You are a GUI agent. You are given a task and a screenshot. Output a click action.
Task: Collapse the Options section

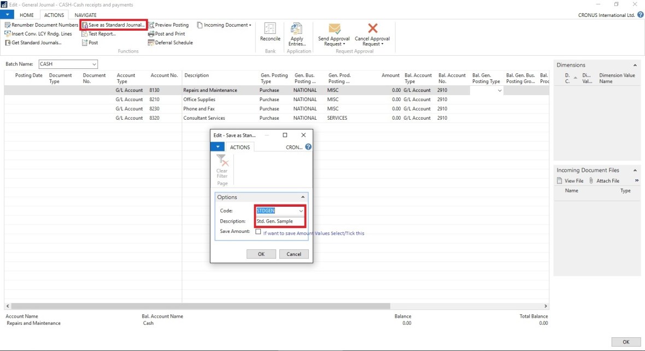tap(303, 197)
